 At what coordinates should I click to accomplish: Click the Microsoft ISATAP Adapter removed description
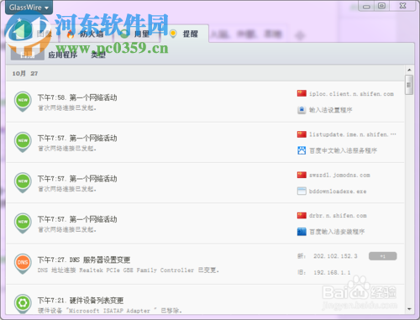(110, 311)
